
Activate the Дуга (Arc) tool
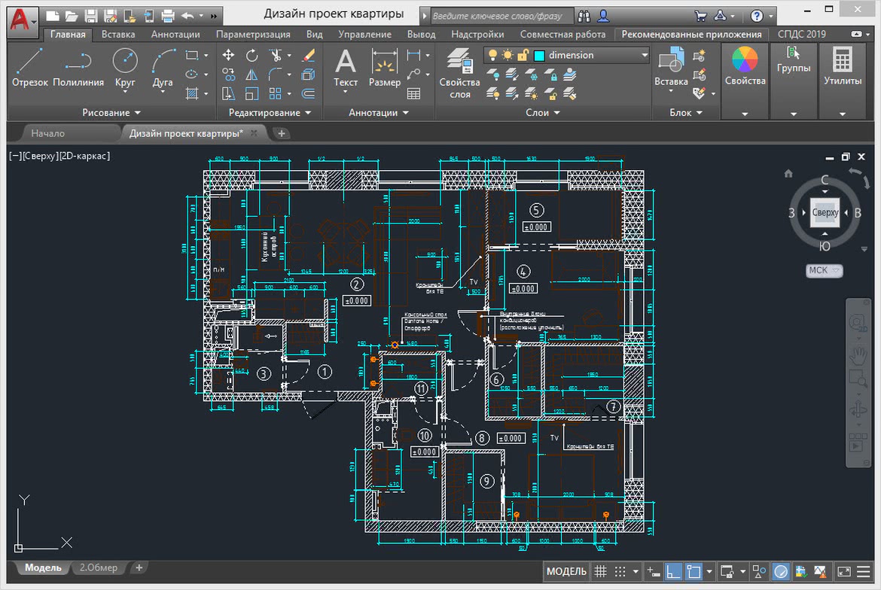pos(163,67)
